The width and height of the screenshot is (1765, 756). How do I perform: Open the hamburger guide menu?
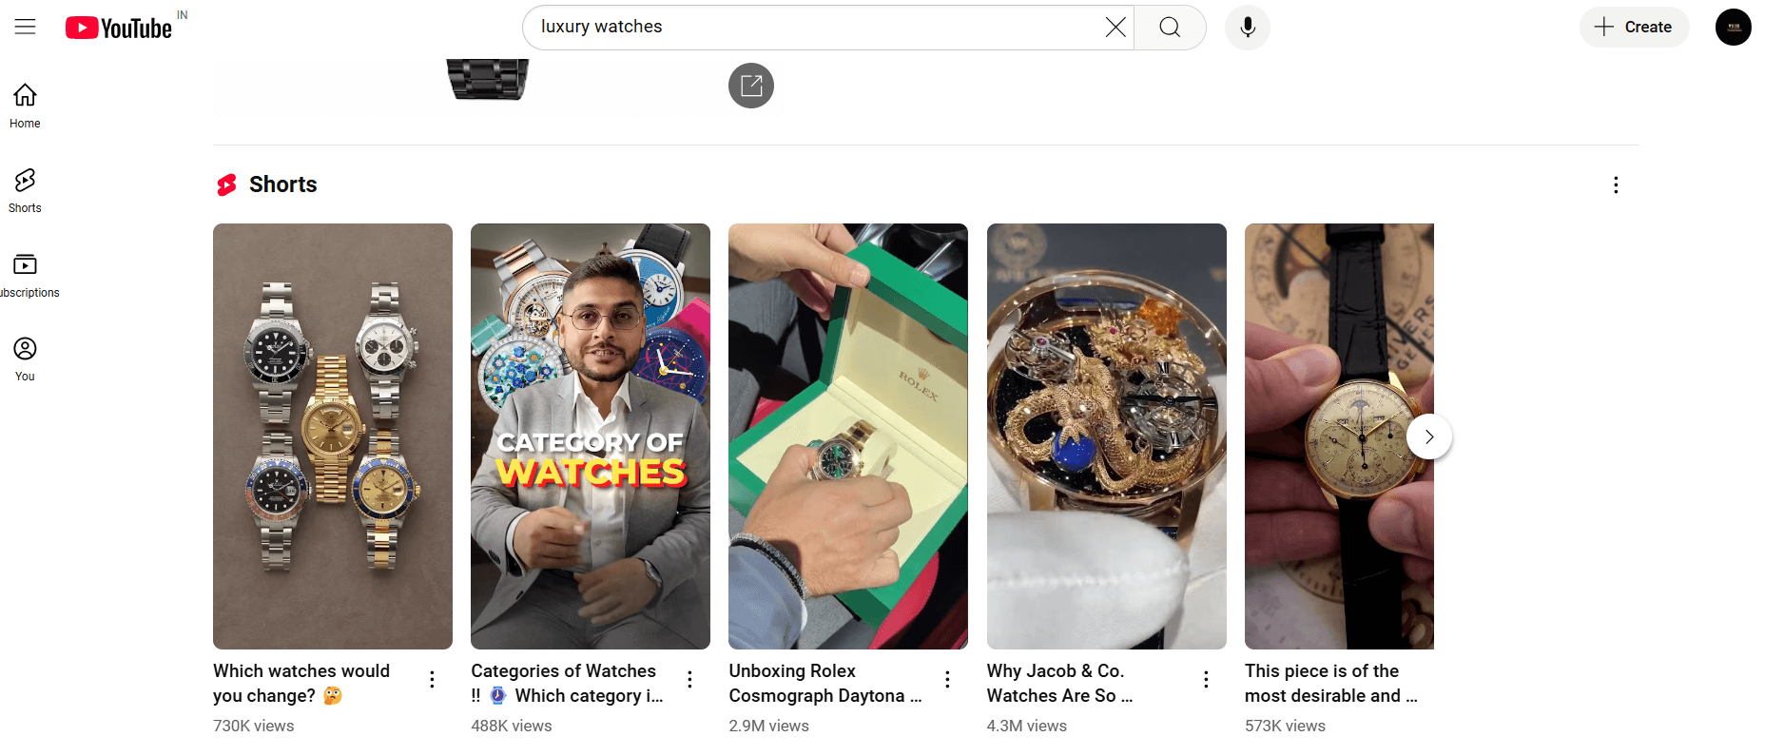coord(26,27)
